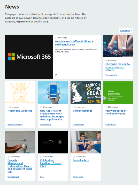Viewport: 138px width, 185px height.
Task: Expand the Filter news dropdown
Action: (126, 30)
